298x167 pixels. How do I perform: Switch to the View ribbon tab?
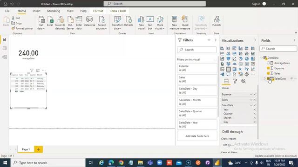[x=70, y=11]
